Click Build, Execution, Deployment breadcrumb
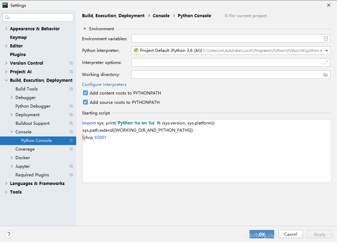Image resolution: width=337 pixels, height=242 pixels. point(113,16)
